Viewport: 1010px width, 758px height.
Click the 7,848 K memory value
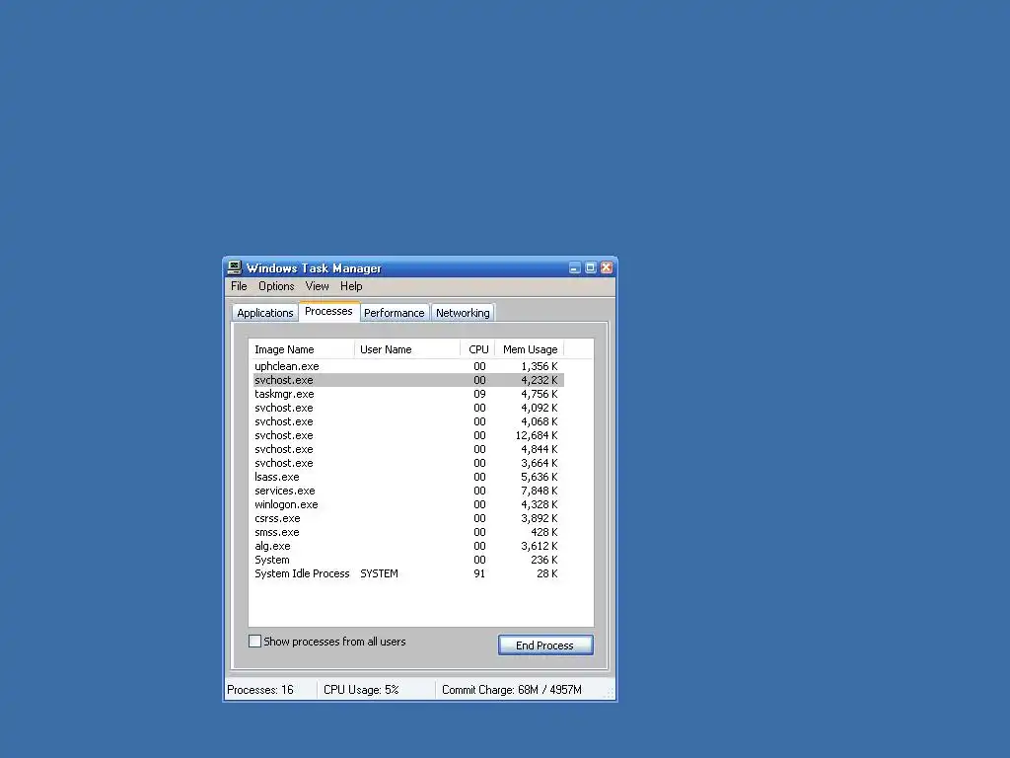540,492
